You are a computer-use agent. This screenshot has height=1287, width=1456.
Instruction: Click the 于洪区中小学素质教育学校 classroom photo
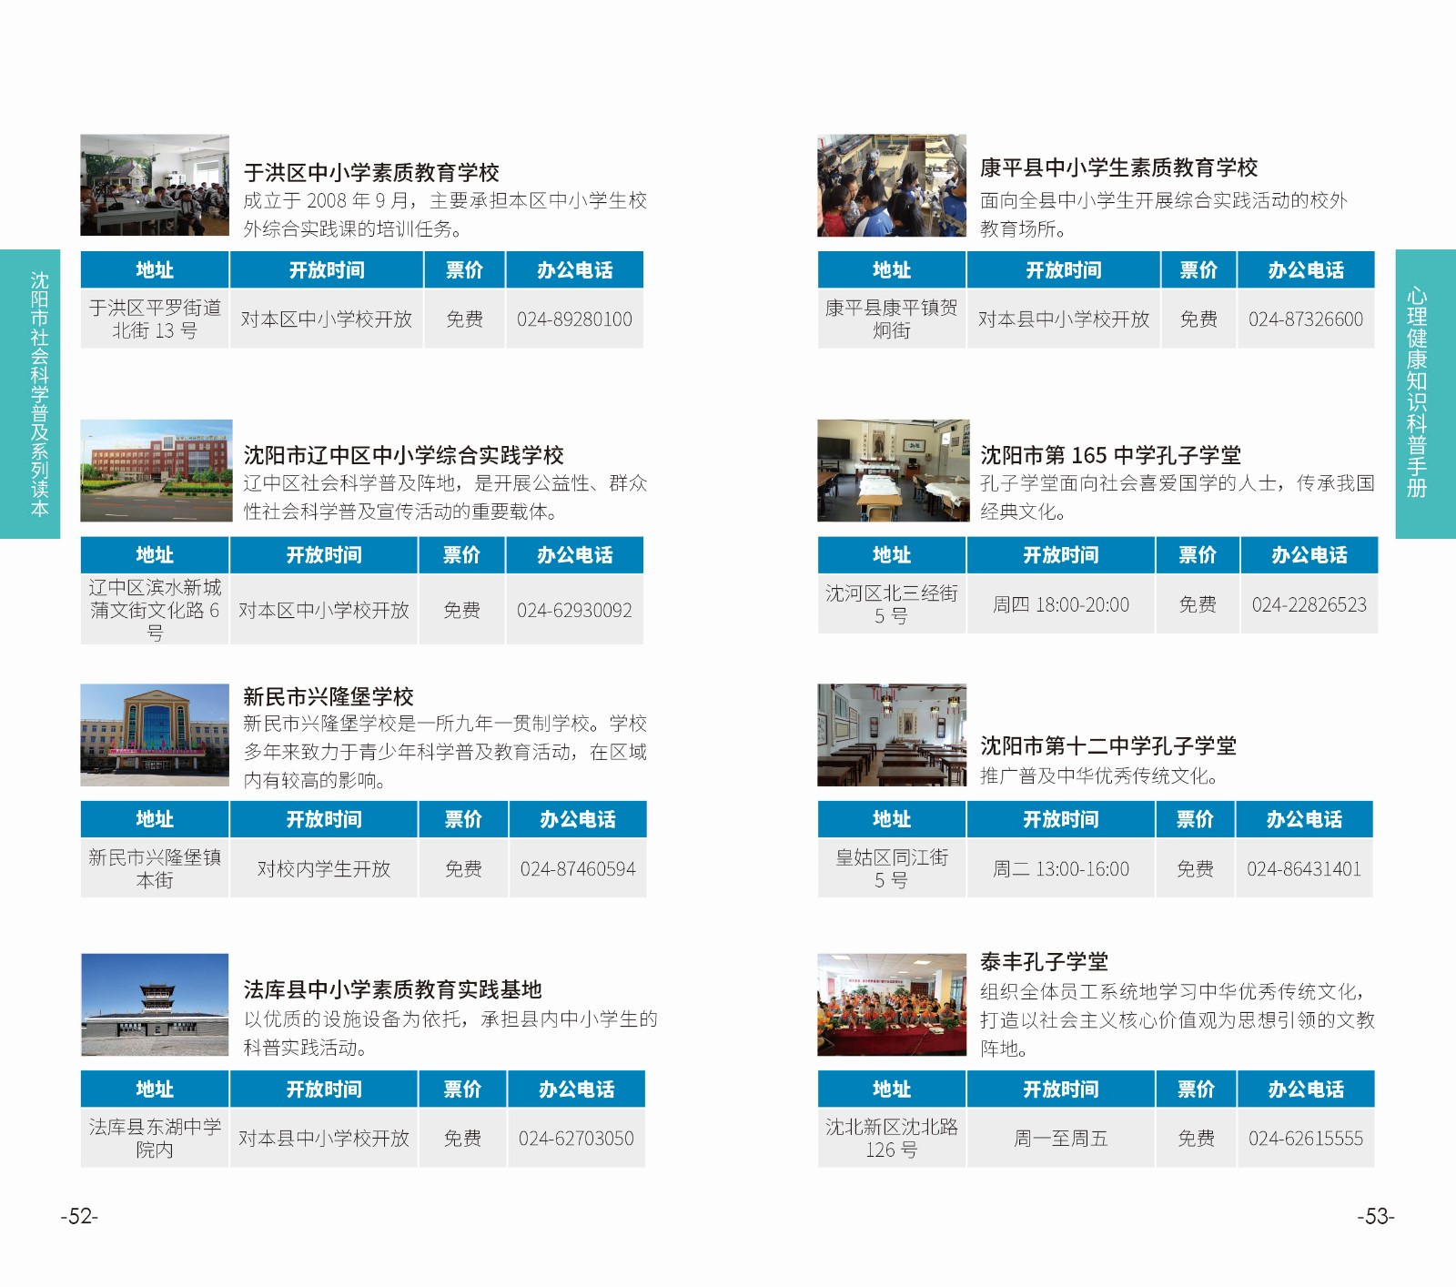[155, 185]
